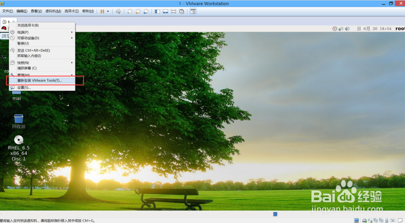Open the 选项卡(T) menu
The height and width of the screenshot is (223, 405).
tap(72, 11)
